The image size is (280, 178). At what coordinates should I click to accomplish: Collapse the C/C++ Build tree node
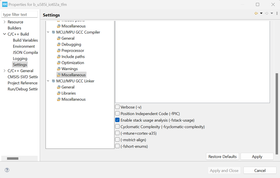[x=4, y=34]
